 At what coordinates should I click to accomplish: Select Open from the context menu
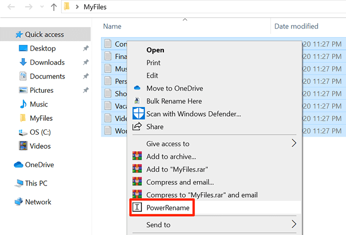click(x=155, y=50)
